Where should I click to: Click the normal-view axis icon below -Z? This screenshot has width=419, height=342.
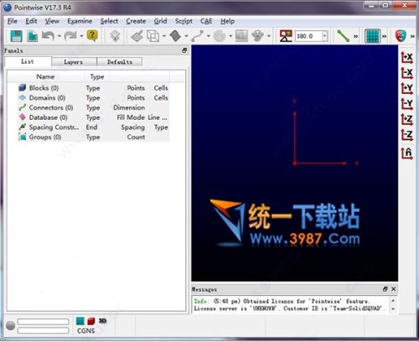coord(407,153)
